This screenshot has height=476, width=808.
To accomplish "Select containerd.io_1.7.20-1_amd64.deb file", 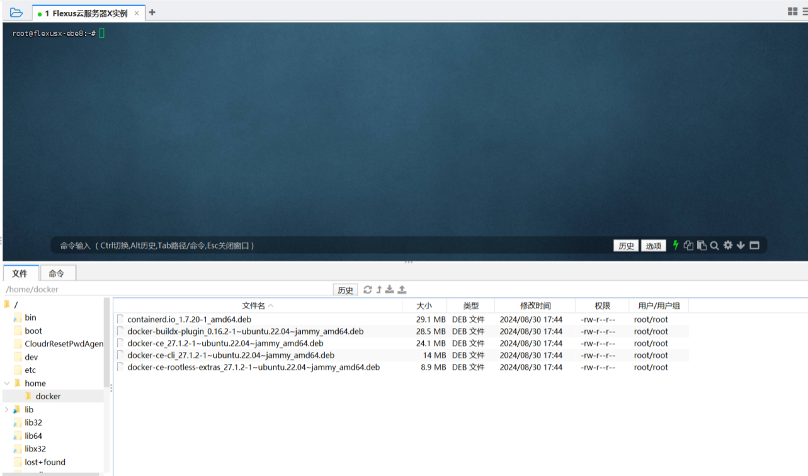I will pyautogui.click(x=189, y=319).
